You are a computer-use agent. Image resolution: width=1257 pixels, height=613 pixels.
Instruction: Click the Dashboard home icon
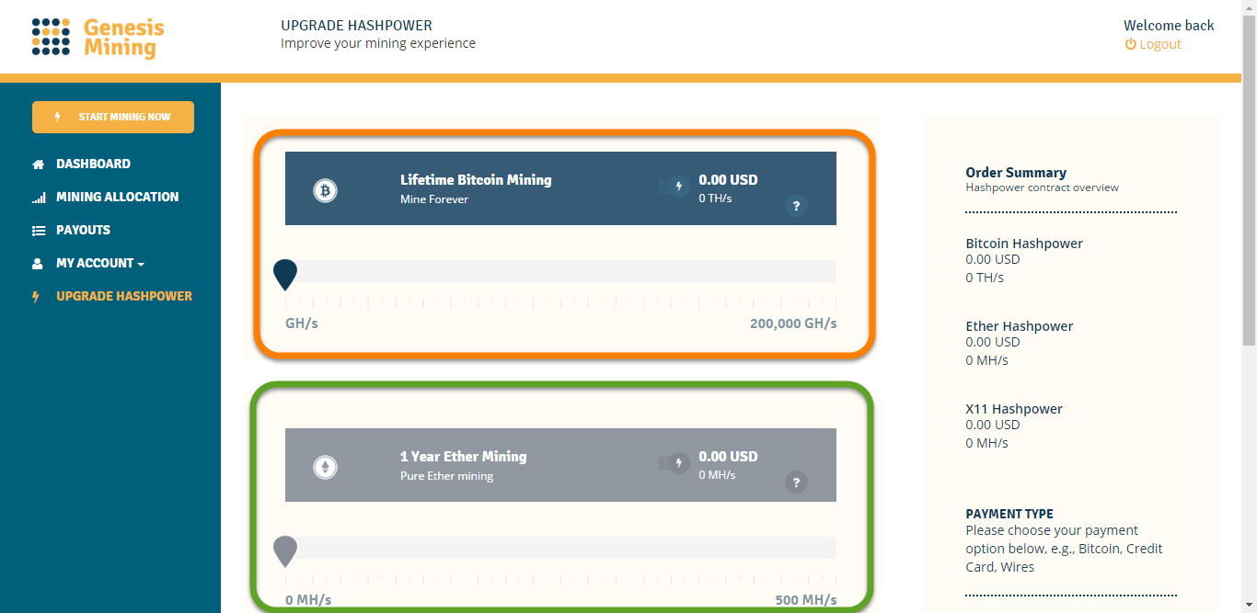38,165
